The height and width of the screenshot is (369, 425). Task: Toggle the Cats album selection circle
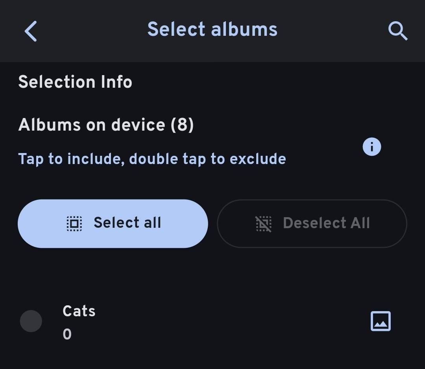coord(31,321)
